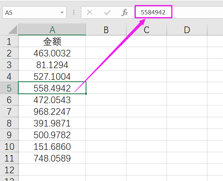Click the cell with 81.1294
The width and height of the screenshot is (223, 181).
[52, 65]
